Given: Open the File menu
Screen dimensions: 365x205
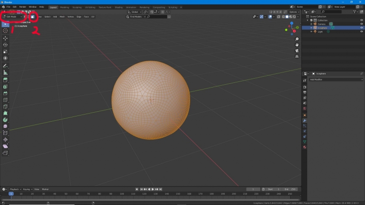Looking at the screenshot, I should click(x=9, y=7).
